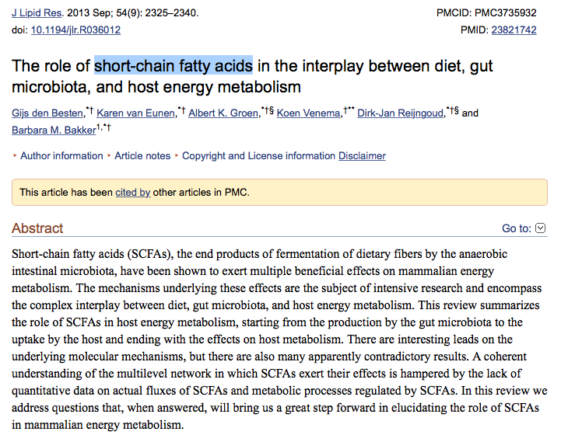
Task: Open the Disclaimer link
Action: point(362,155)
